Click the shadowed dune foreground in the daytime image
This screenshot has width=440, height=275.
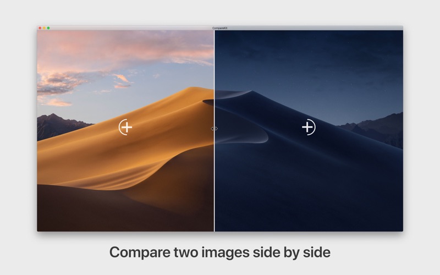pyautogui.click(x=98, y=211)
